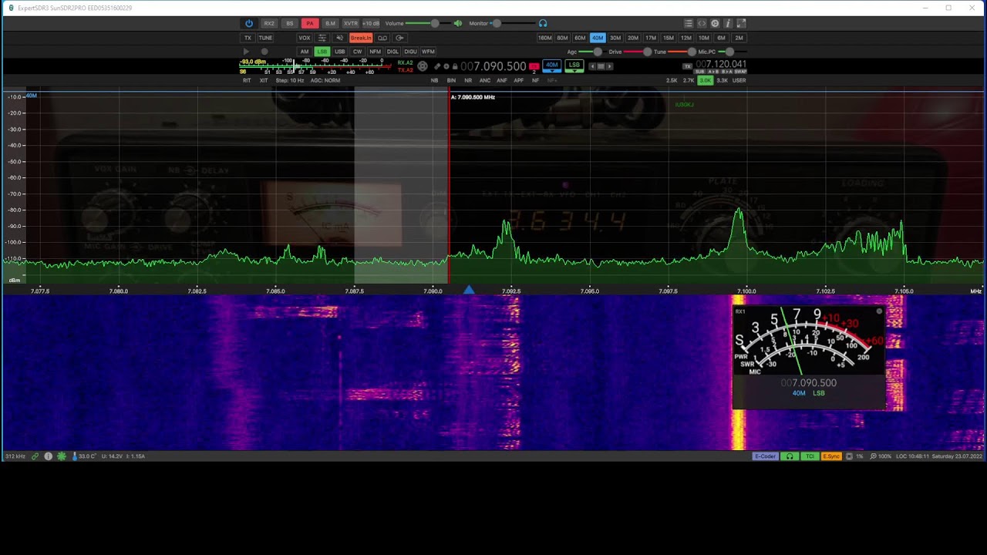Start recording with the round record button
Viewport: 987px width, 555px height.
264,52
